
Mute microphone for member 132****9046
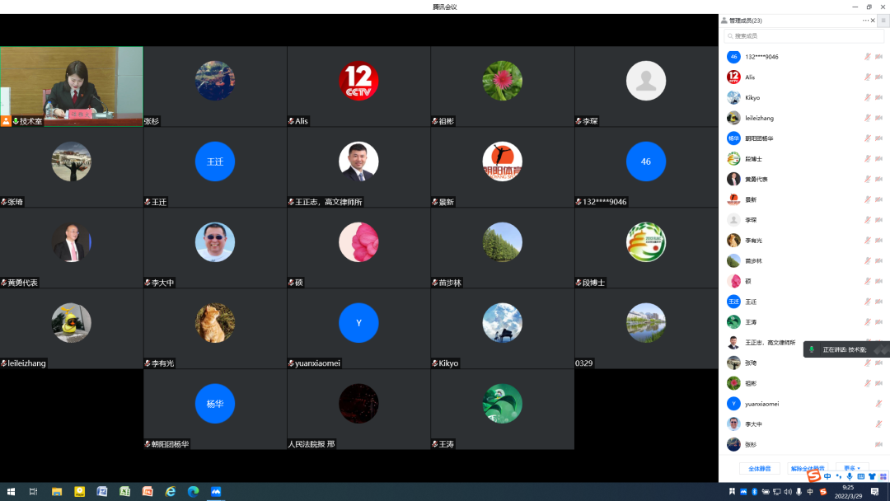[867, 57]
